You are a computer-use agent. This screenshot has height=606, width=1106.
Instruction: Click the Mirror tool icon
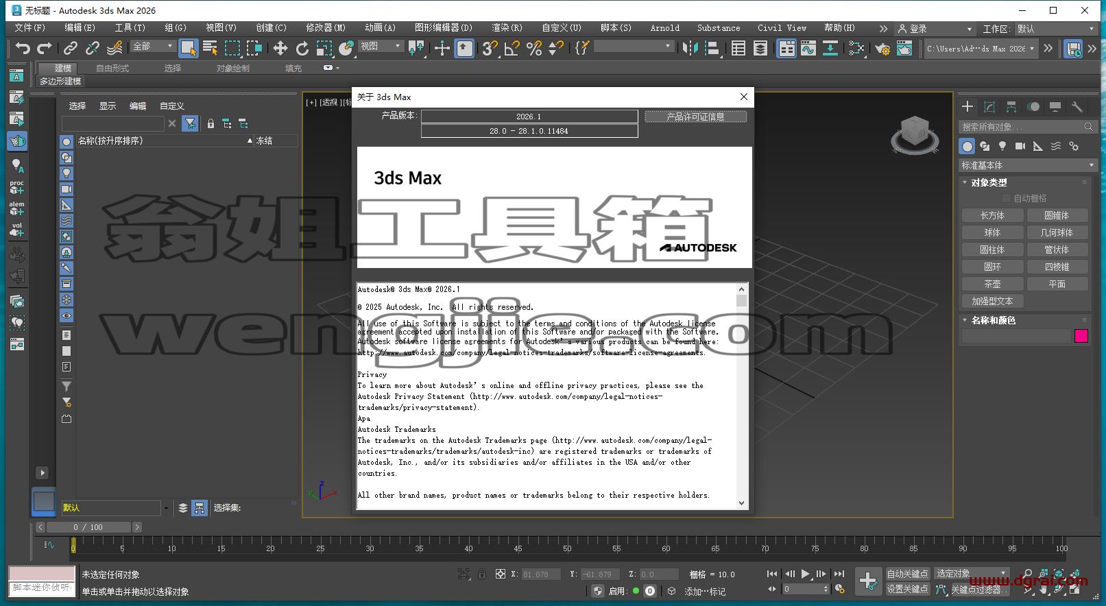point(690,48)
